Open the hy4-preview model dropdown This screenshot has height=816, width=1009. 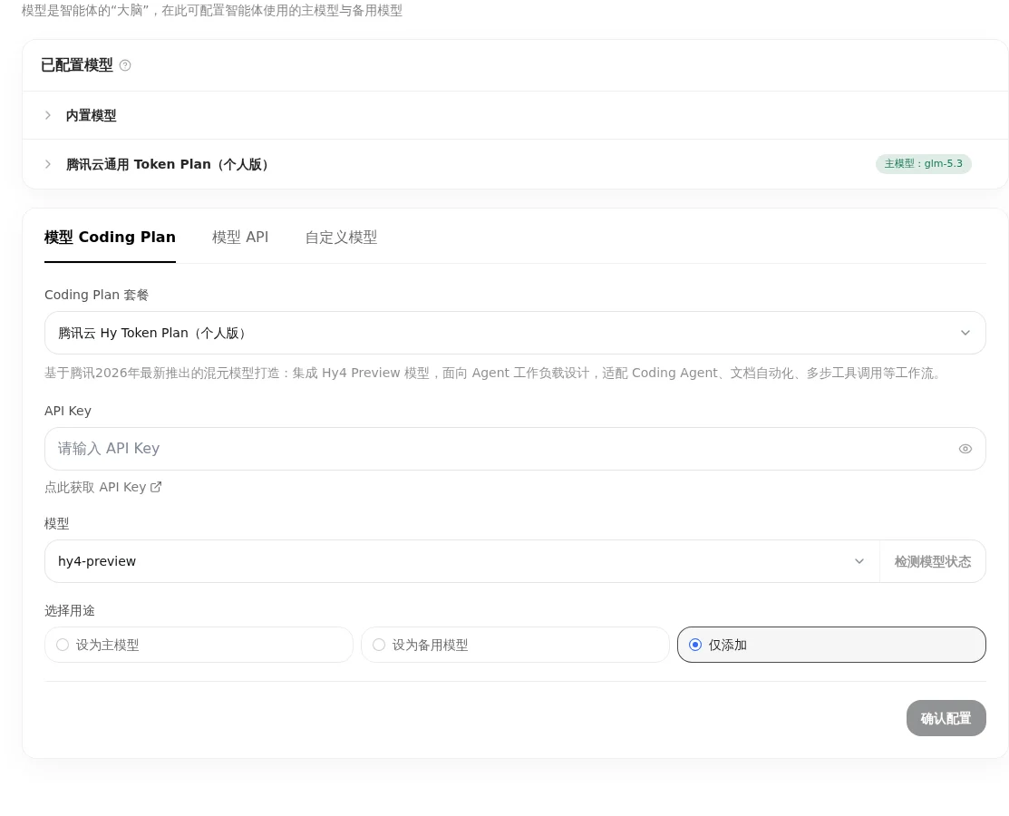coord(461,561)
